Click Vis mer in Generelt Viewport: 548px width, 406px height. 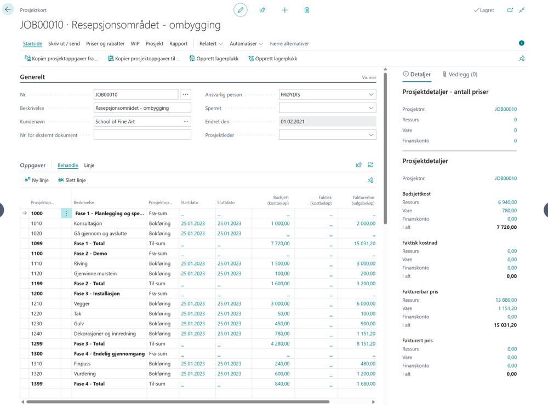(x=369, y=78)
